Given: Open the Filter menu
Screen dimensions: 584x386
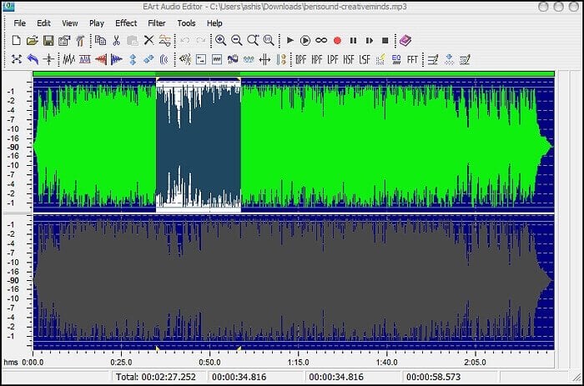Looking at the screenshot, I should (x=157, y=23).
